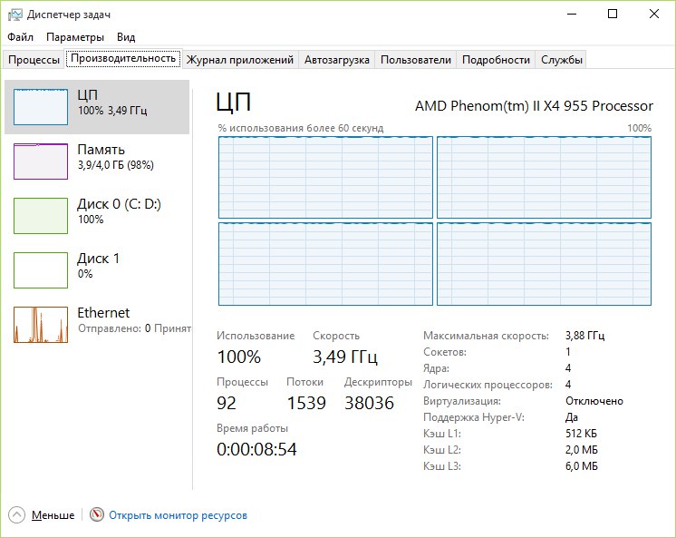This screenshot has width=676, height=538.
Task: Open the Параметры menu
Action: (75, 37)
